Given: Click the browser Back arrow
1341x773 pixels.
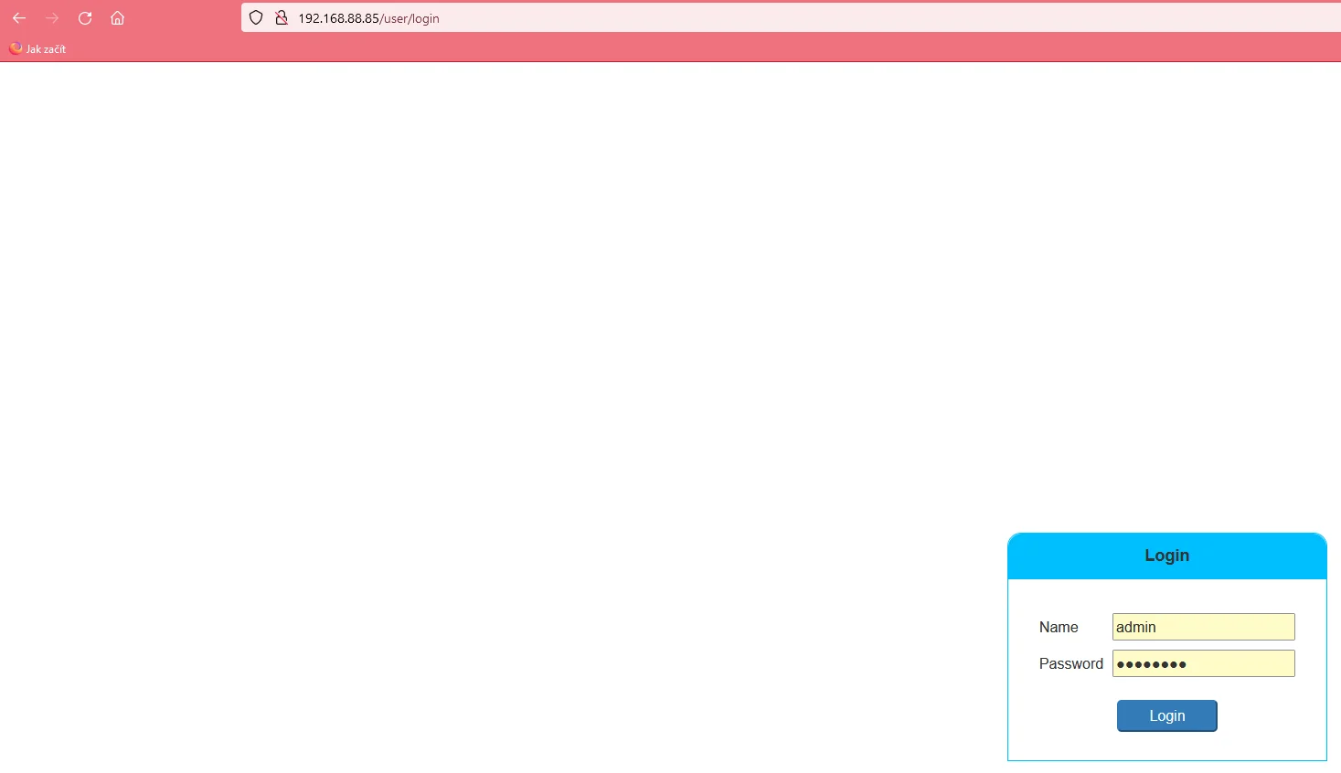Looking at the screenshot, I should pos(19,18).
